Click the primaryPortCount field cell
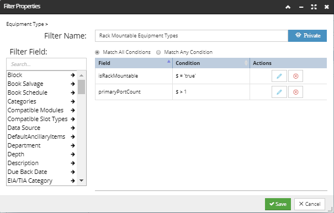This screenshot has width=334, height=213. coord(134,92)
